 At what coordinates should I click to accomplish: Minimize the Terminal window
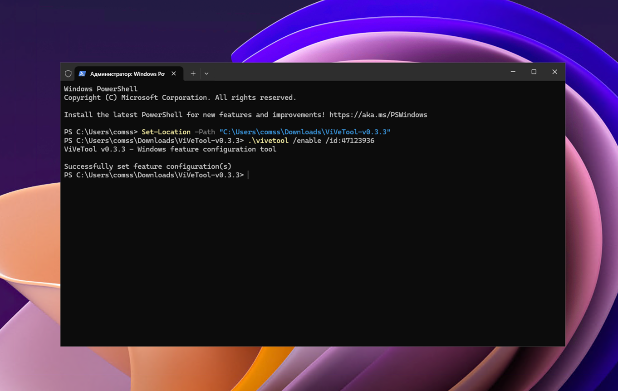(x=513, y=72)
